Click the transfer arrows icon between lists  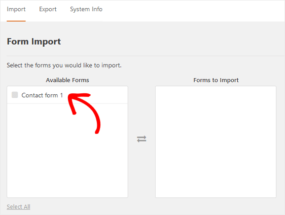(x=141, y=139)
